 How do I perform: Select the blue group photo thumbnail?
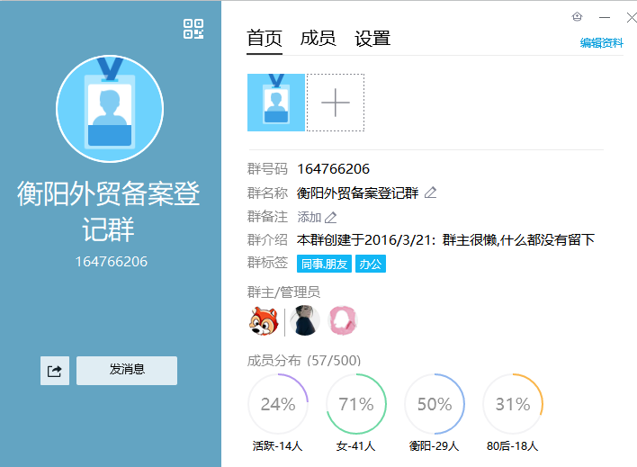(x=276, y=103)
